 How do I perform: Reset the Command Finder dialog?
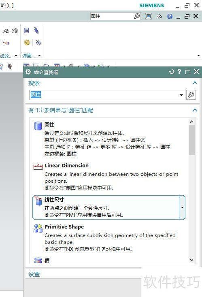tap(172, 72)
